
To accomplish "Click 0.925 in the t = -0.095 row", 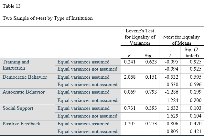I will 196,62.
